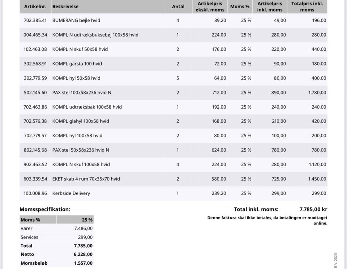Click the Antal column header
347x269 pixels.
(x=178, y=7)
